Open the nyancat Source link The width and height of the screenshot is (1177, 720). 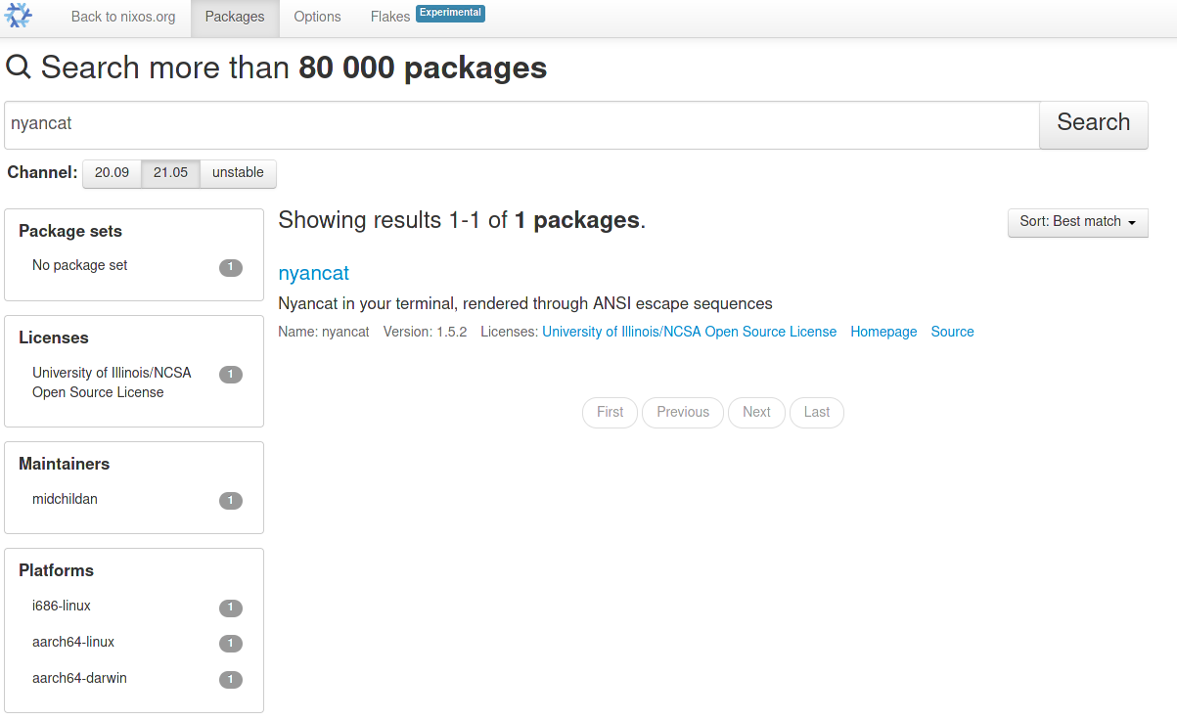[x=952, y=332]
